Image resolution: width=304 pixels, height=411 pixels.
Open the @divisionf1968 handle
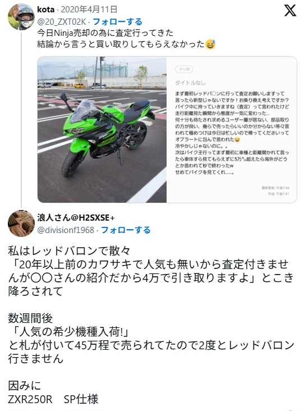point(66,230)
